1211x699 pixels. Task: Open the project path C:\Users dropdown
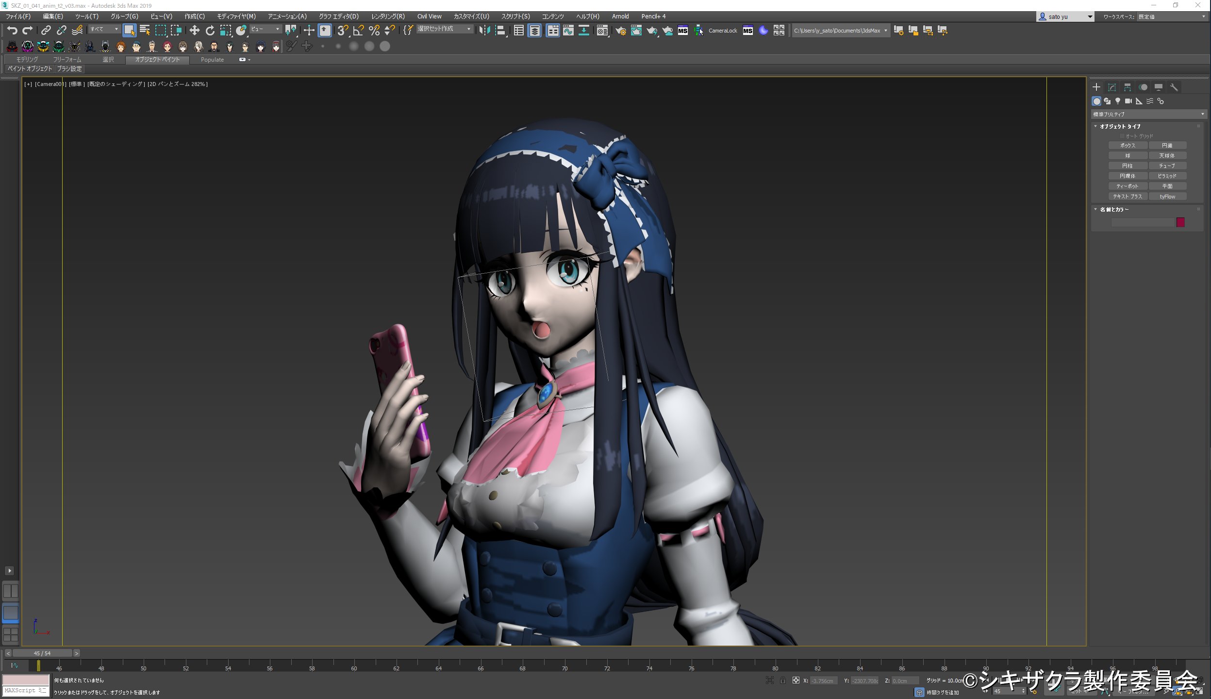pos(841,31)
